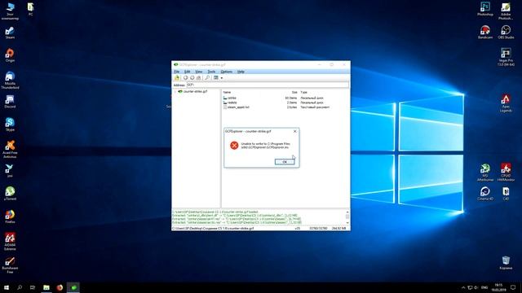Viewport: 522px width, 293px height.
Task: Select the PC file icon on desktop
Action: tap(31, 9)
